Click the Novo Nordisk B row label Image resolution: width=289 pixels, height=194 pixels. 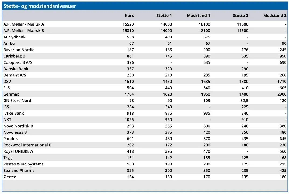pyautogui.click(x=18, y=126)
